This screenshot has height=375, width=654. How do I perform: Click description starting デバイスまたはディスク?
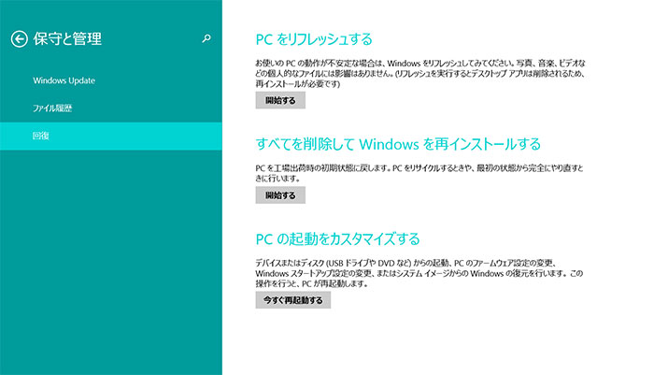pyautogui.click(x=419, y=273)
